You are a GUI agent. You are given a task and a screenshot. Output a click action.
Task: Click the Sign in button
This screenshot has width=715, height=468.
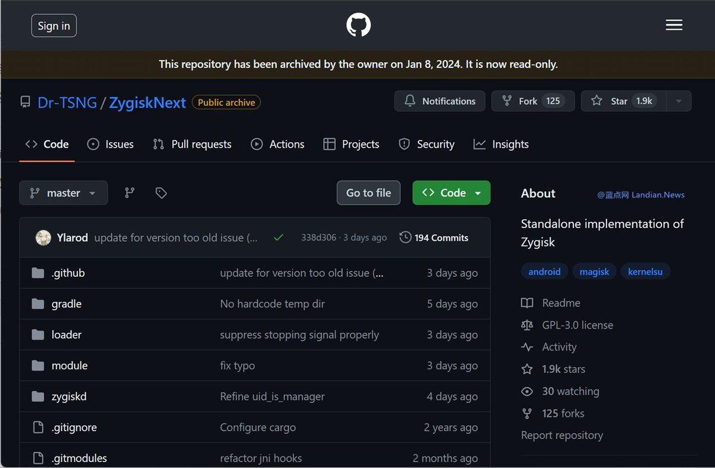pos(54,26)
